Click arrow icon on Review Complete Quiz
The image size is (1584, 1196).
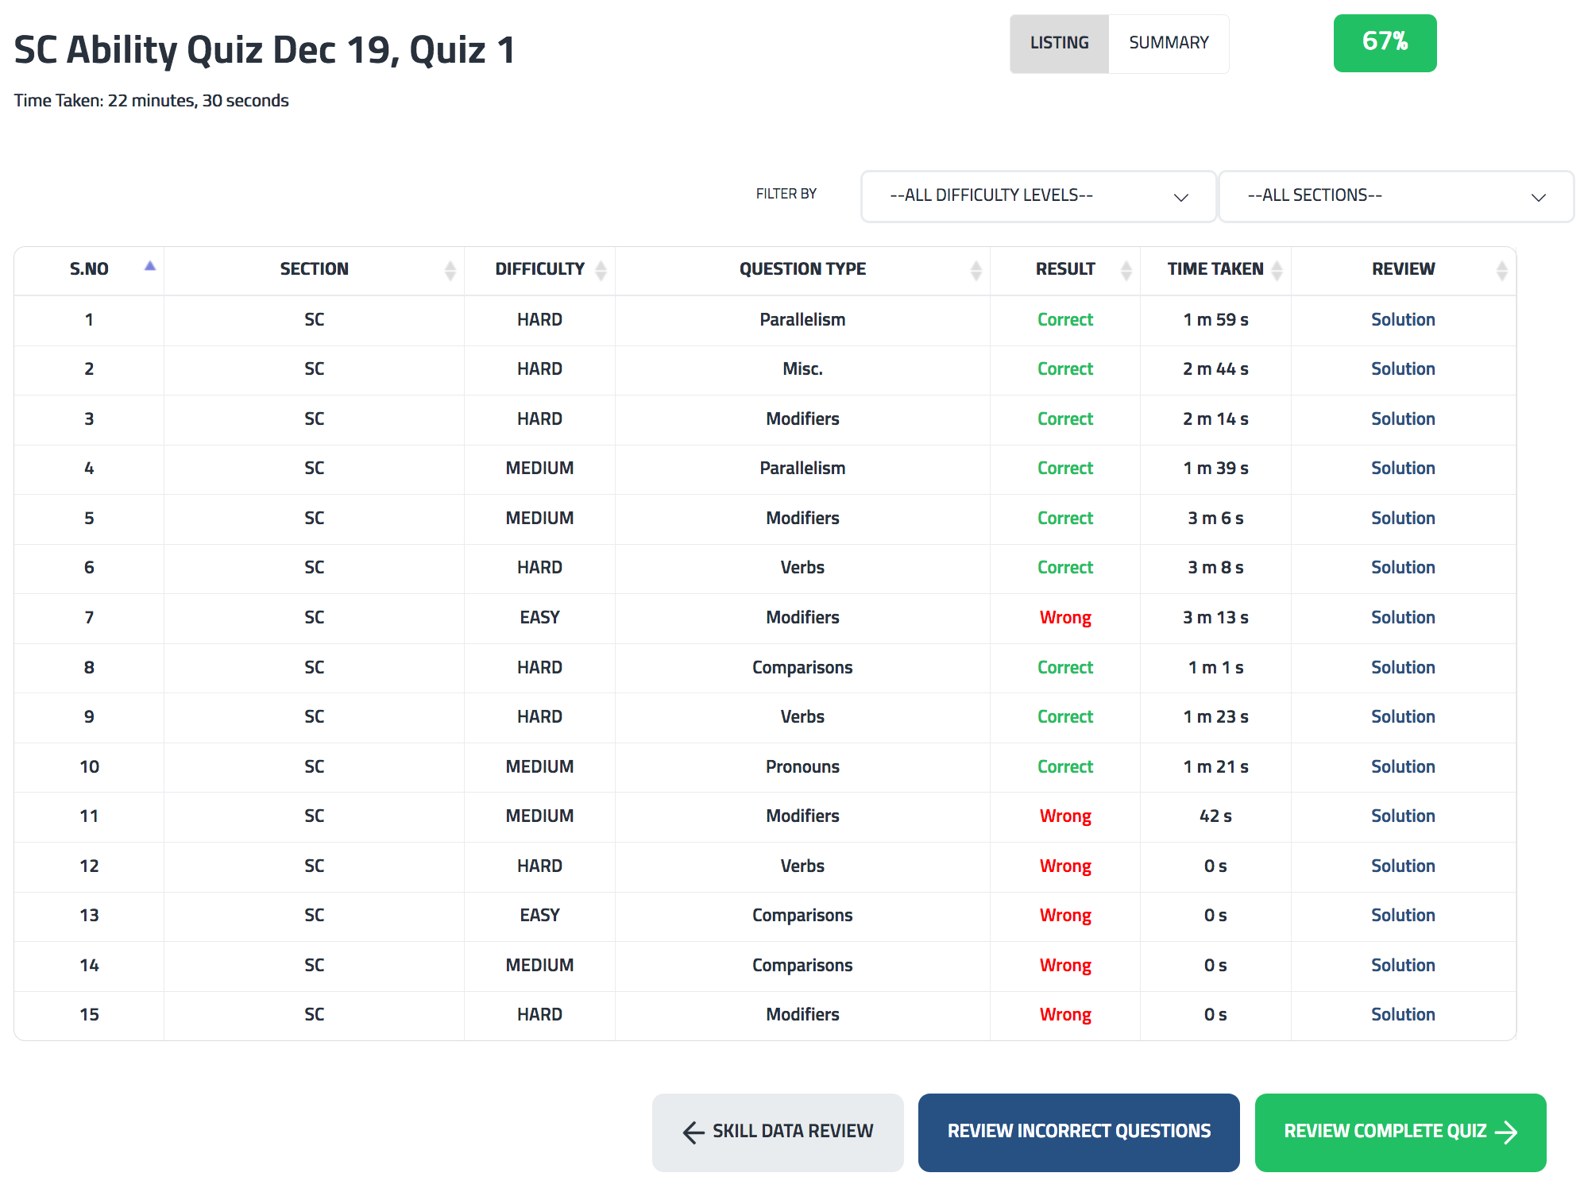(x=1506, y=1132)
